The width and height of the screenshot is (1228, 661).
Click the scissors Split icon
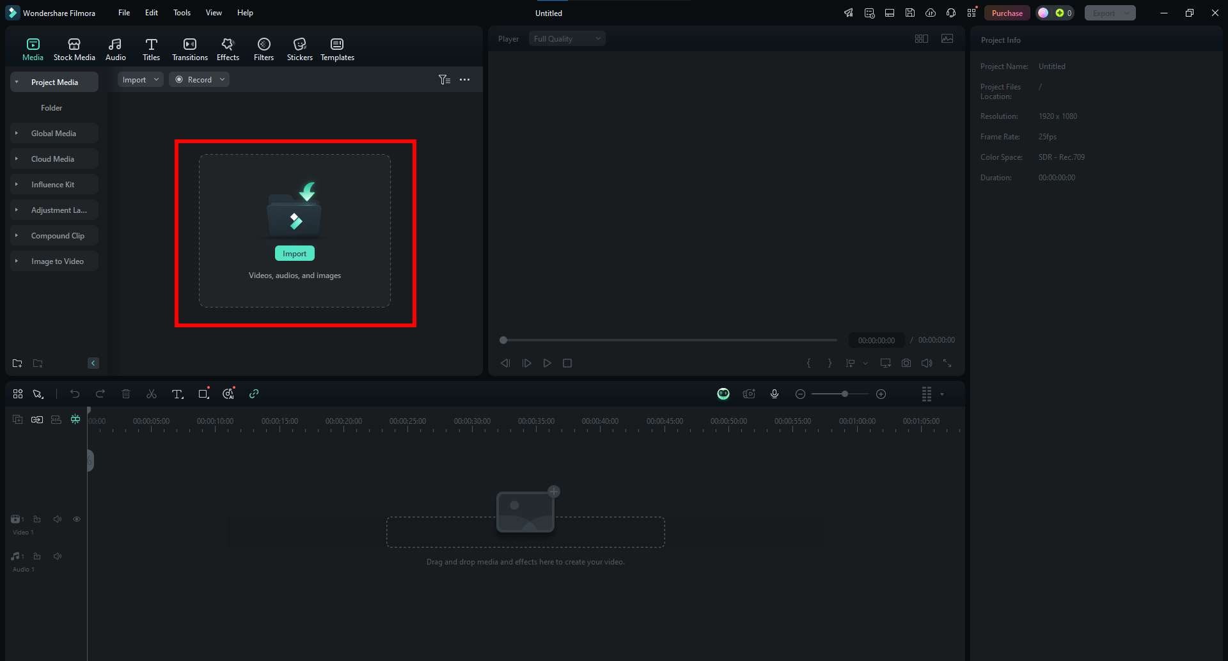152,394
